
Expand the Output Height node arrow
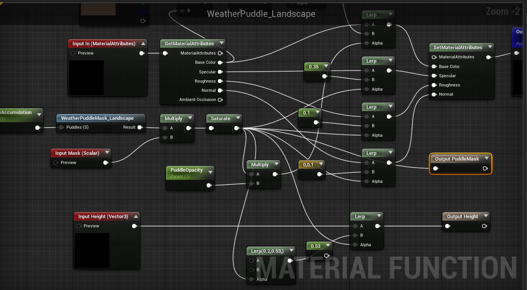point(486,216)
